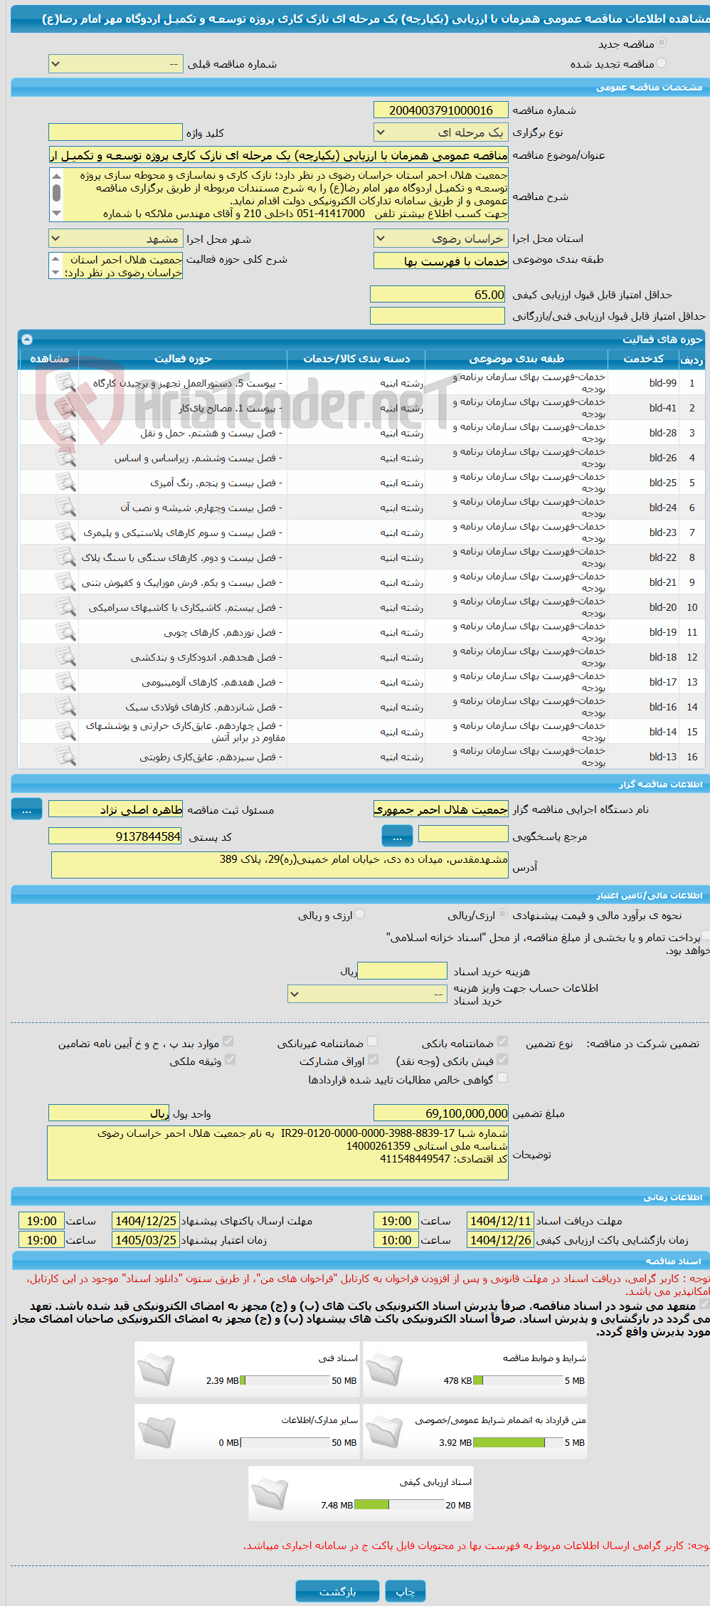Sort by حوزه فعالیت column header
The image size is (710, 1606).
click(x=183, y=359)
